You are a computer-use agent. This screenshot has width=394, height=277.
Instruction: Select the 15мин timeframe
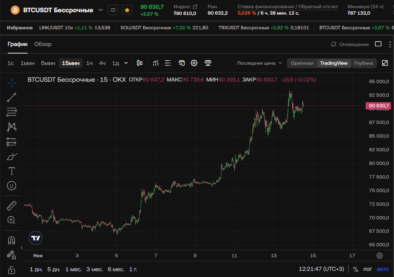click(x=71, y=63)
